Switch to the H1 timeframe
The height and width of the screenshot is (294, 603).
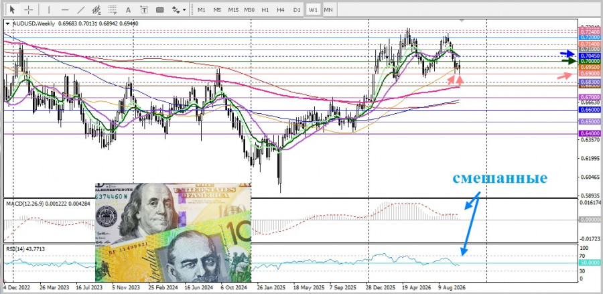click(x=265, y=10)
